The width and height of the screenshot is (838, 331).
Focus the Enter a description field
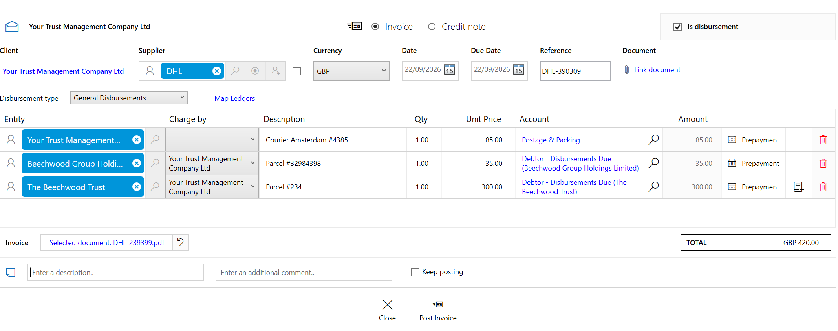tap(115, 273)
